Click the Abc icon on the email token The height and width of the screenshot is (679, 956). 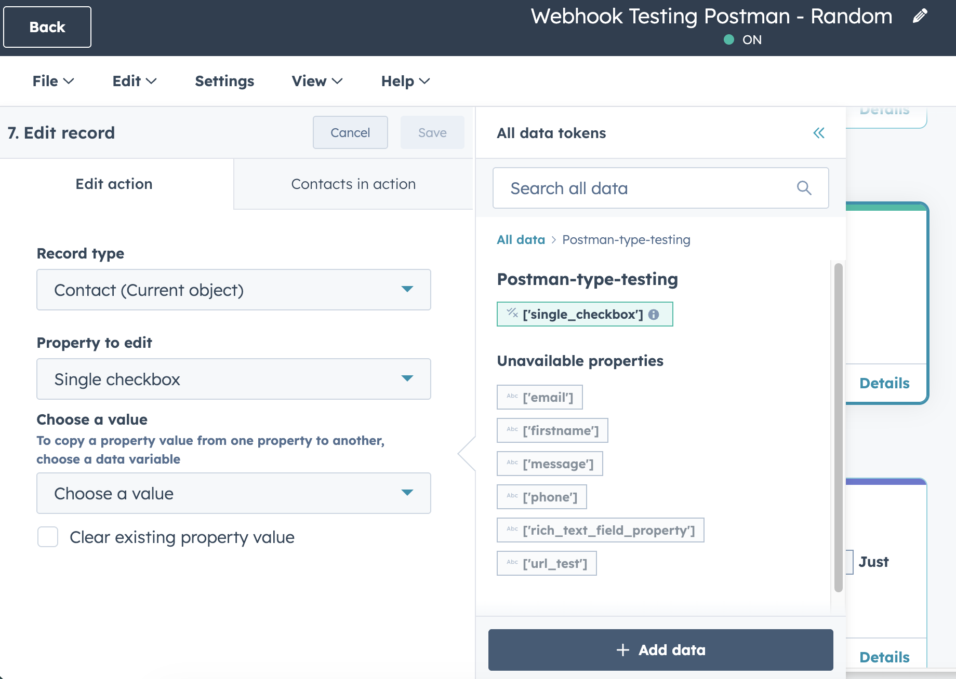(x=511, y=396)
